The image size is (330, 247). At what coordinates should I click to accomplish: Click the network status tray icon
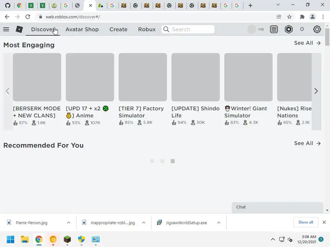(282, 239)
